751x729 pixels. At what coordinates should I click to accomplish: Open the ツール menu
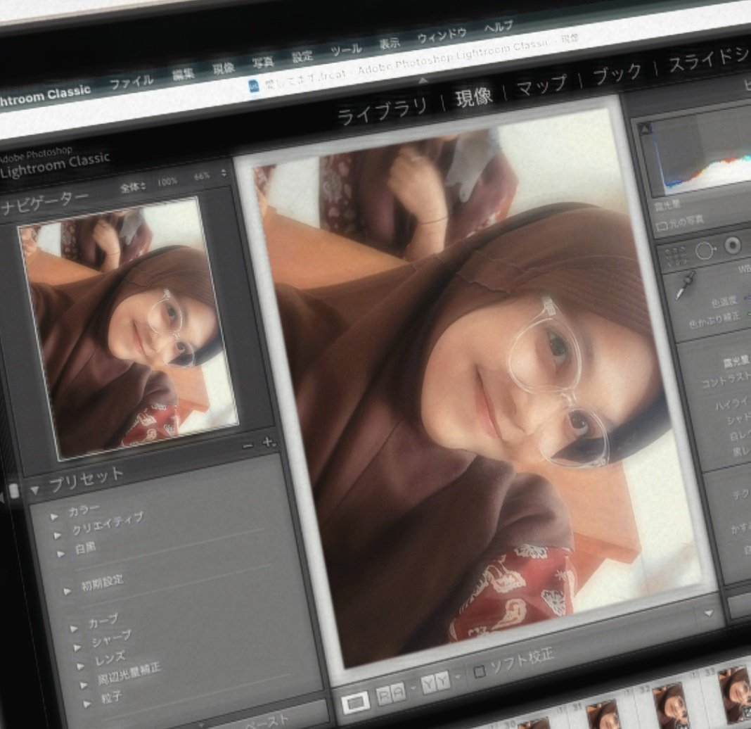coord(346,50)
